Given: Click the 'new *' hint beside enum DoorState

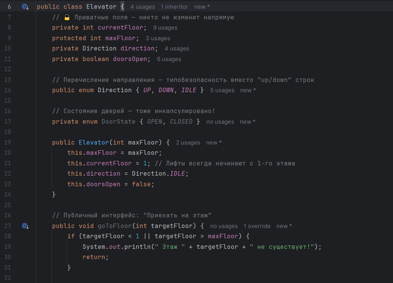Looking at the screenshot, I should tap(247, 122).
